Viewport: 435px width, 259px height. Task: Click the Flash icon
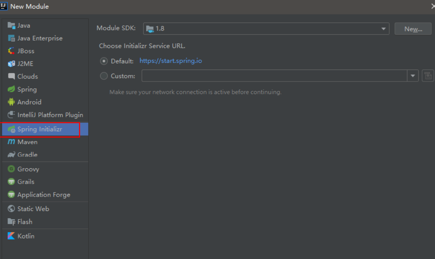pyautogui.click(x=11, y=222)
